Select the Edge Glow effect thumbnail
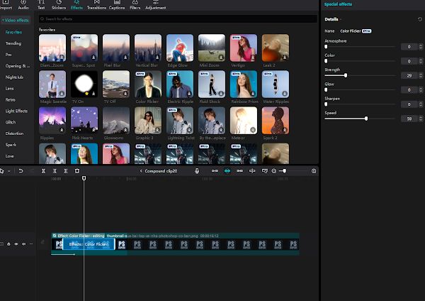Viewport: 425px width, 301px height. tap(180, 48)
